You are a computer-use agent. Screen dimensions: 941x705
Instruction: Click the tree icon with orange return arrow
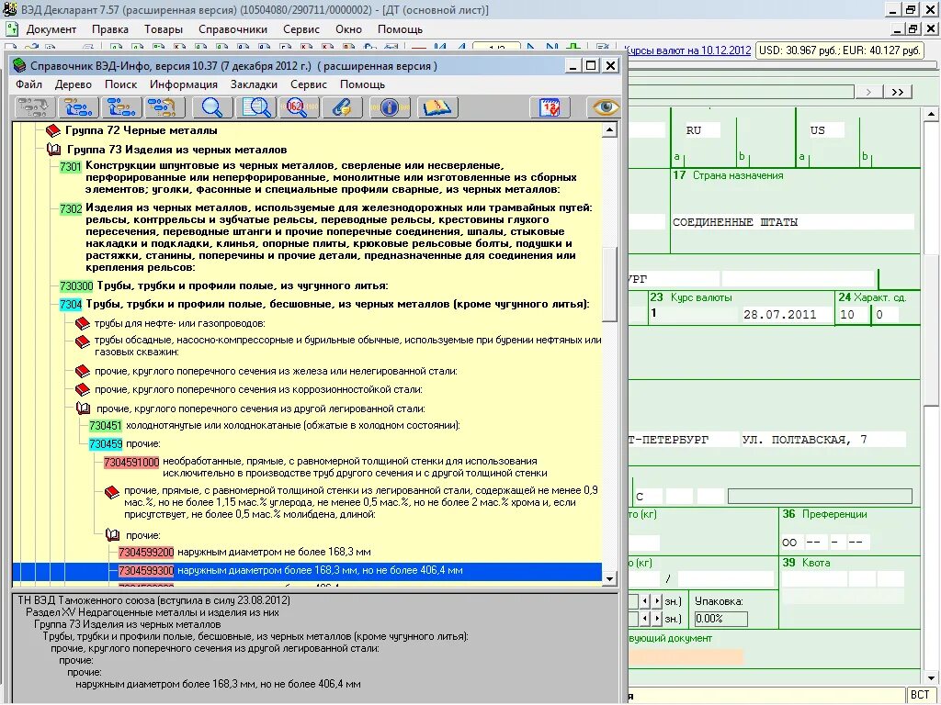click(164, 107)
